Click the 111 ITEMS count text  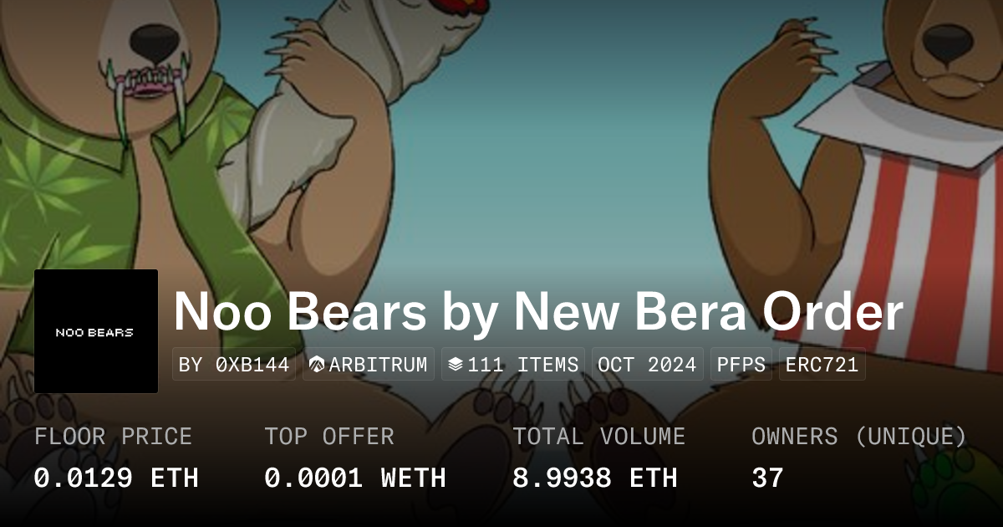click(x=522, y=365)
